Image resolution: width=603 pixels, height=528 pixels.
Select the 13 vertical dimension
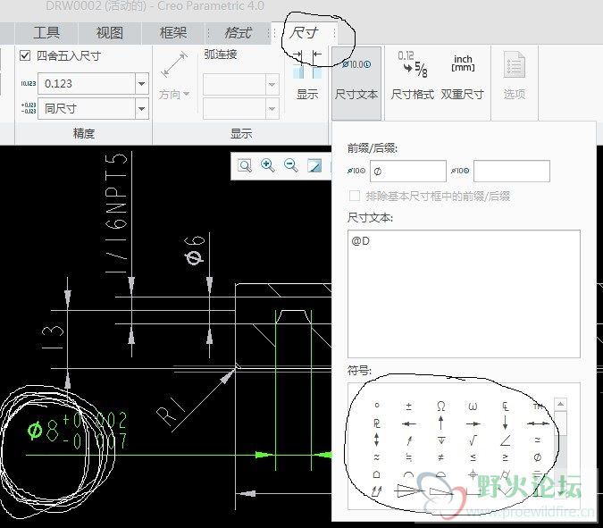click(53, 338)
